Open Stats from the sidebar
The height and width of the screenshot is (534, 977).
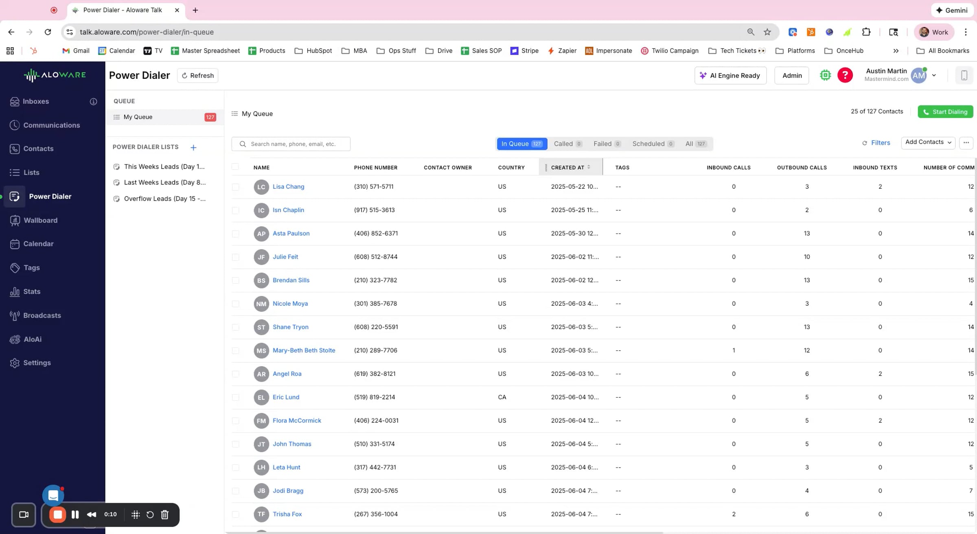pyautogui.click(x=31, y=292)
